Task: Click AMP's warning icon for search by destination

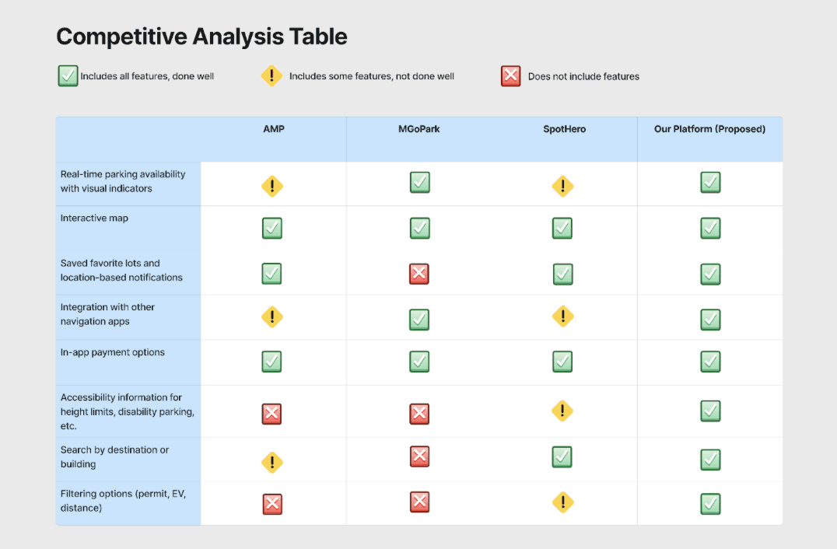Action: [x=272, y=463]
